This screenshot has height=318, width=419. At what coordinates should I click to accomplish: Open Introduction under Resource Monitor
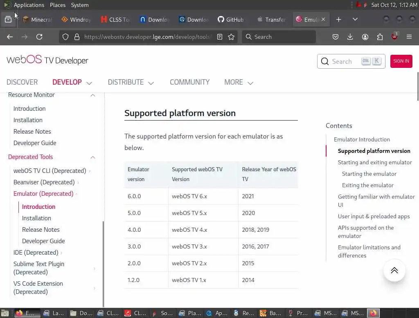coord(29,109)
